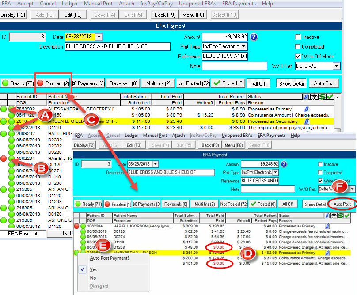
Task: Click the Description field in back window
Action: (118, 46)
